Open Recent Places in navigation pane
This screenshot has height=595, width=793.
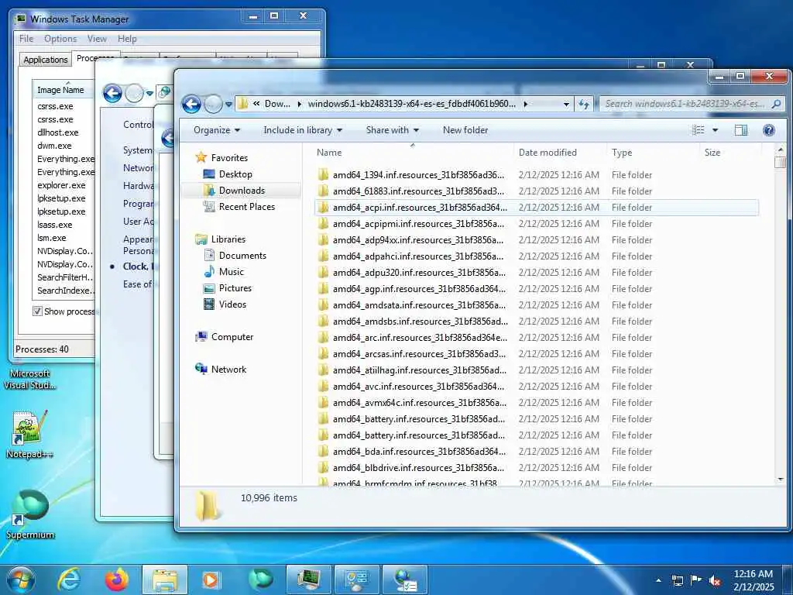(247, 206)
